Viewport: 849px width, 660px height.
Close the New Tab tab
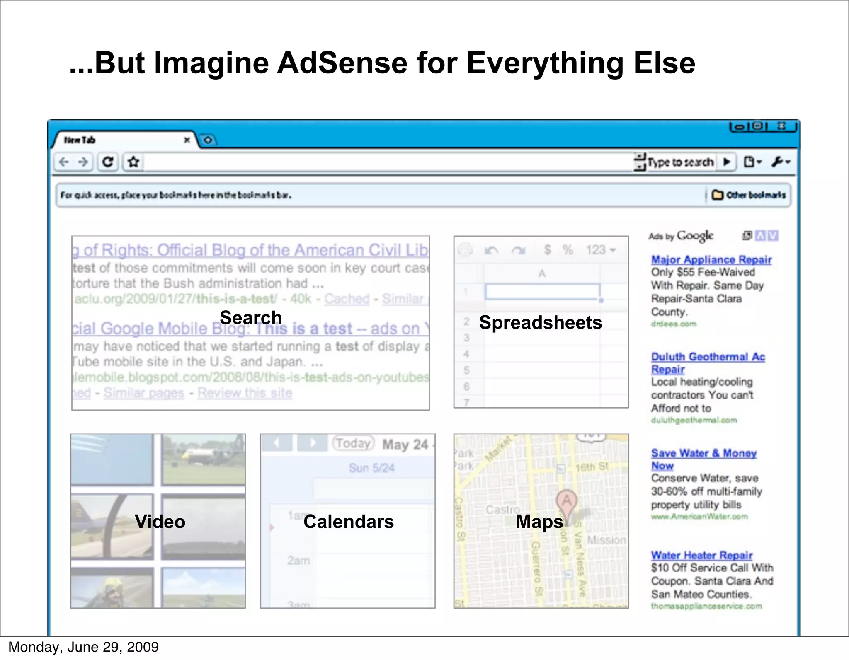187,140
